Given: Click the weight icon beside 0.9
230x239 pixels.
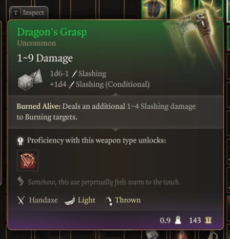Looking at the screenshot, I should [x=178, y=220].
